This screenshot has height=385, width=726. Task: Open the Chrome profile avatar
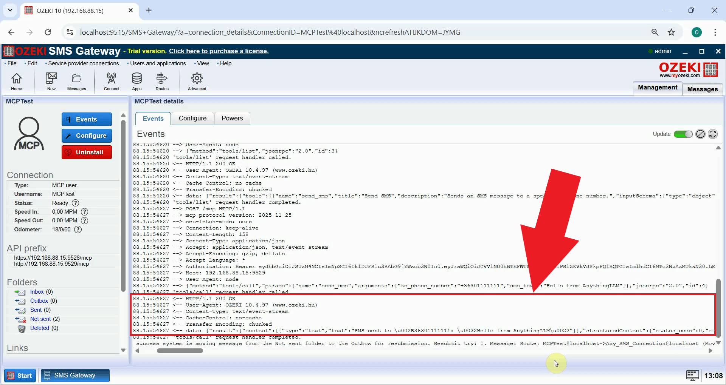(x=697, y=32)
